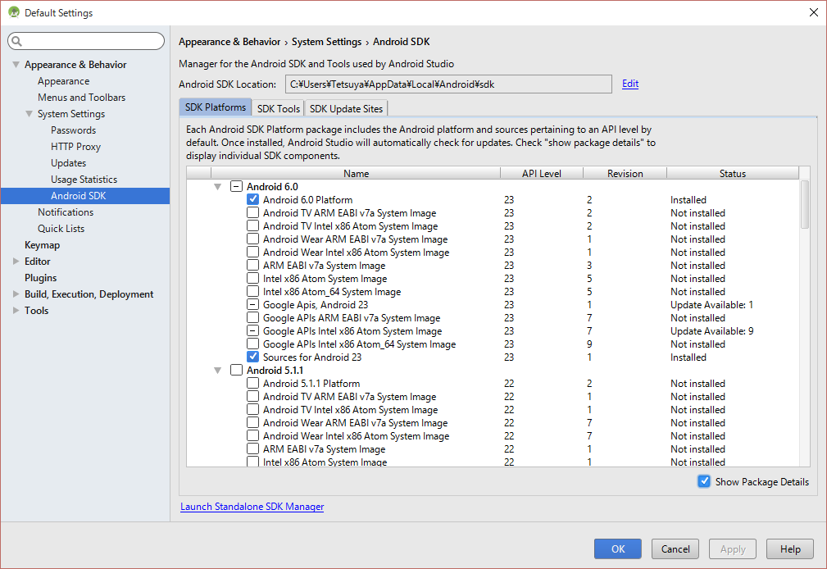Check Android Wear Intel x86 Atom API 23 checkbox
This screenshot has width=827, height=569.
252,253
